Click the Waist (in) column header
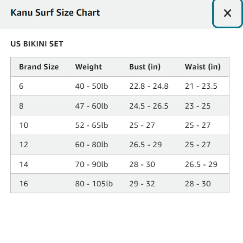This screenshot has width=243, height=243. [202, 67]
